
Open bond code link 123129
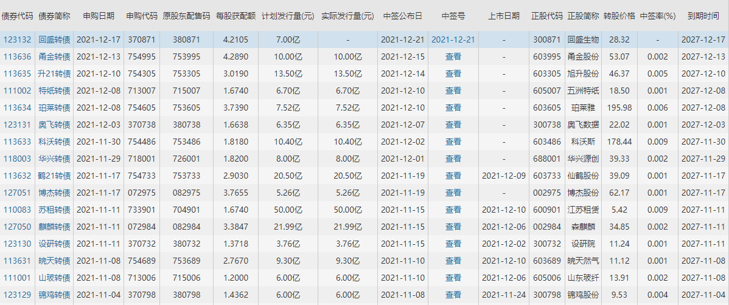pyautogui.click(x=17, y=295)
